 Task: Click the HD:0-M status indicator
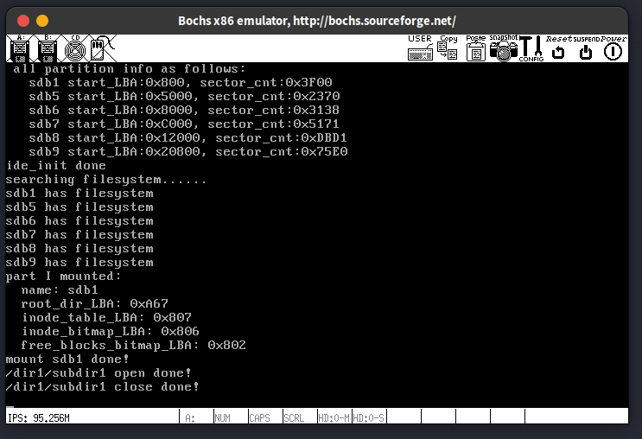334,418
